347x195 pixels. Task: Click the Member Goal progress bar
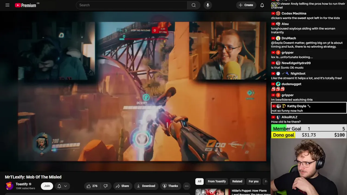[x=309, y=129]
